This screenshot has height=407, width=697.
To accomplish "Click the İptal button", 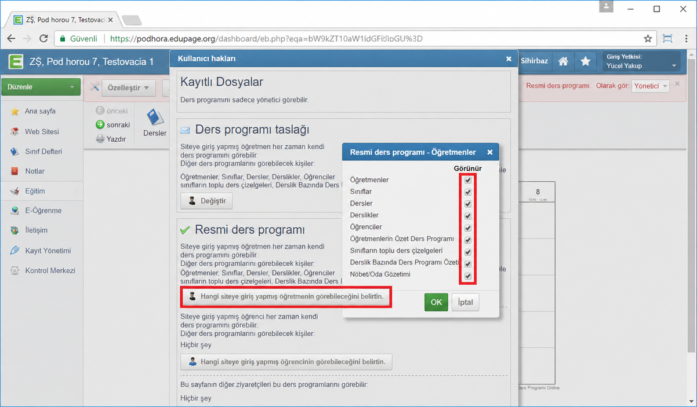I will coord(466,302).
